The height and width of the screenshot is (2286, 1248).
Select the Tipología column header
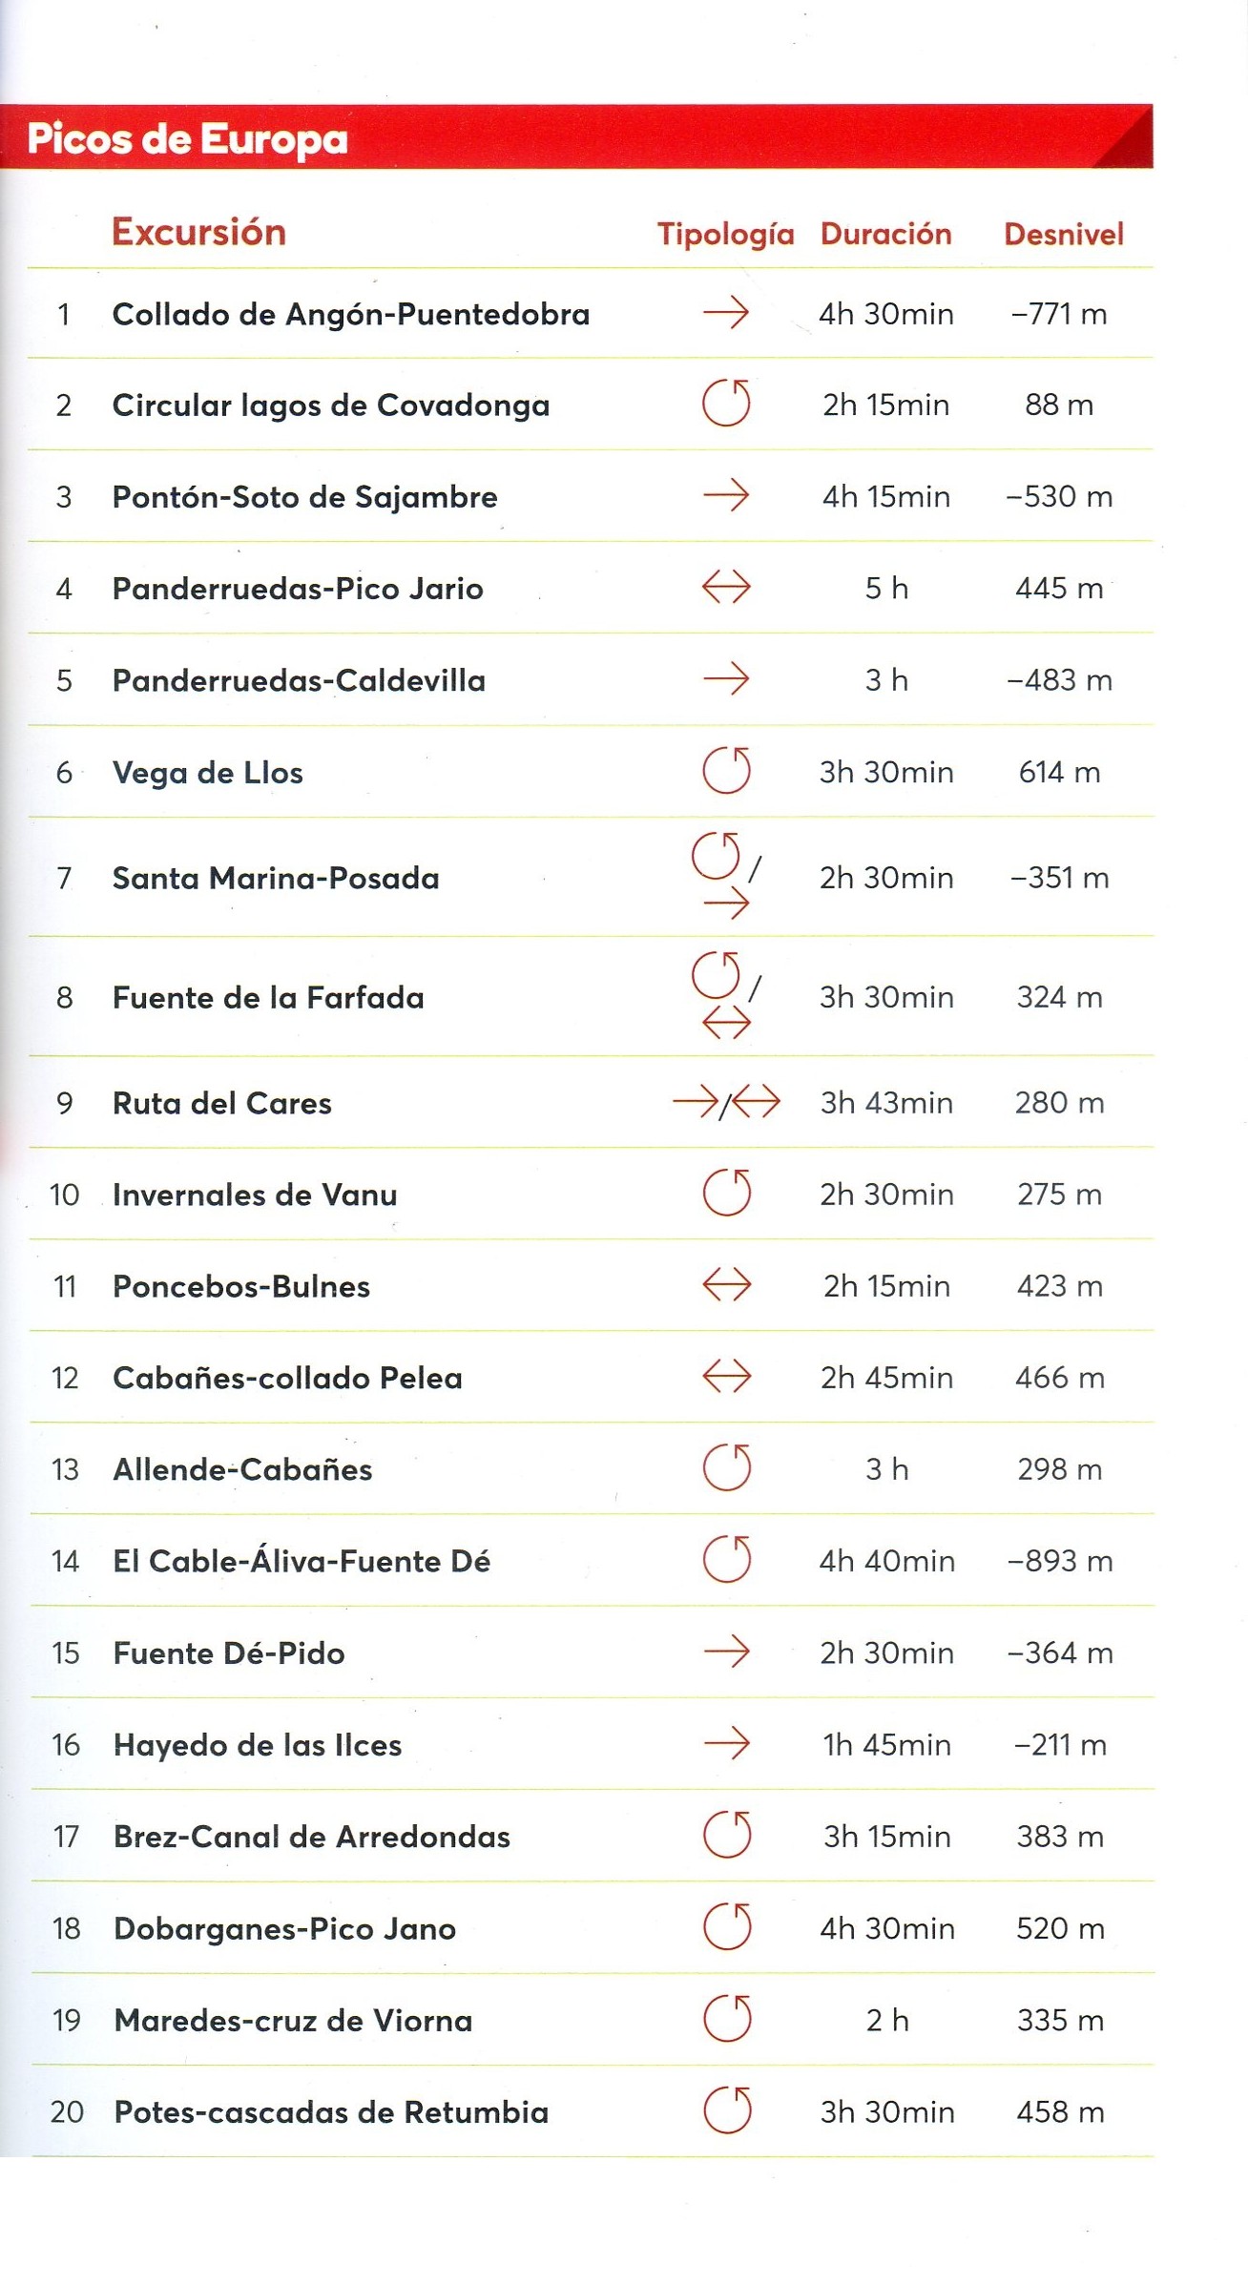coord(725,234)
